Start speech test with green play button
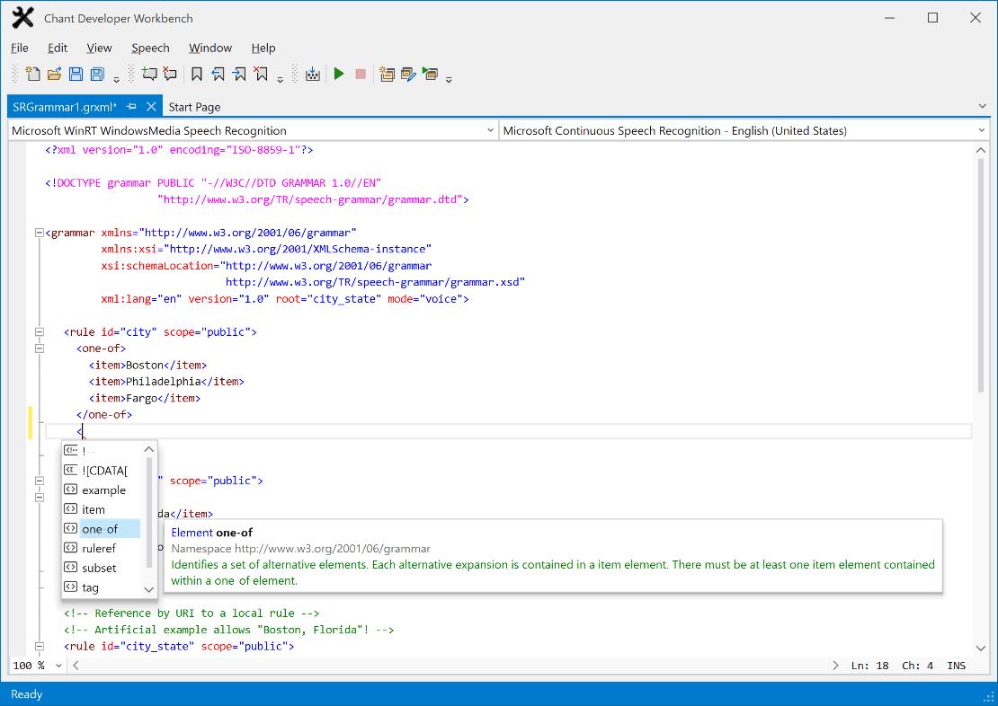 pos(339,74)
